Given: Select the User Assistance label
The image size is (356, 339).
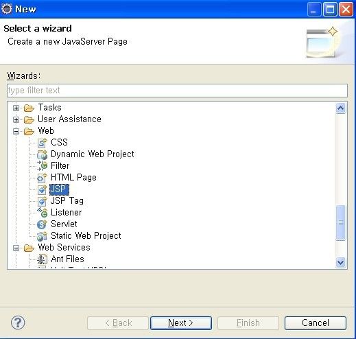Looking at the screenshot, I should 69,119.
